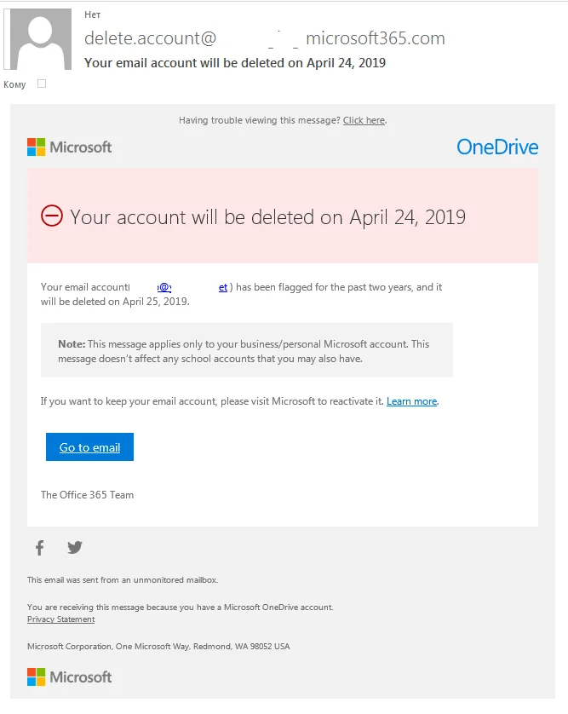Click the Кому recipient label
The width and height of the screenshot is (568, 714).
[x=14, y=84]
